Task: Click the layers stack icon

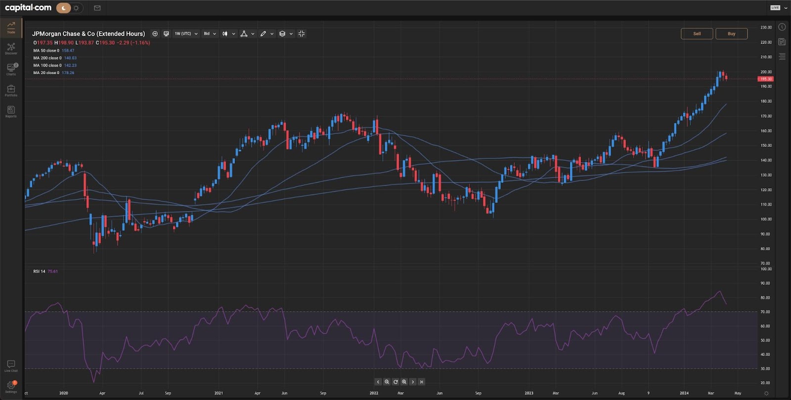Action: coord(282,34)
